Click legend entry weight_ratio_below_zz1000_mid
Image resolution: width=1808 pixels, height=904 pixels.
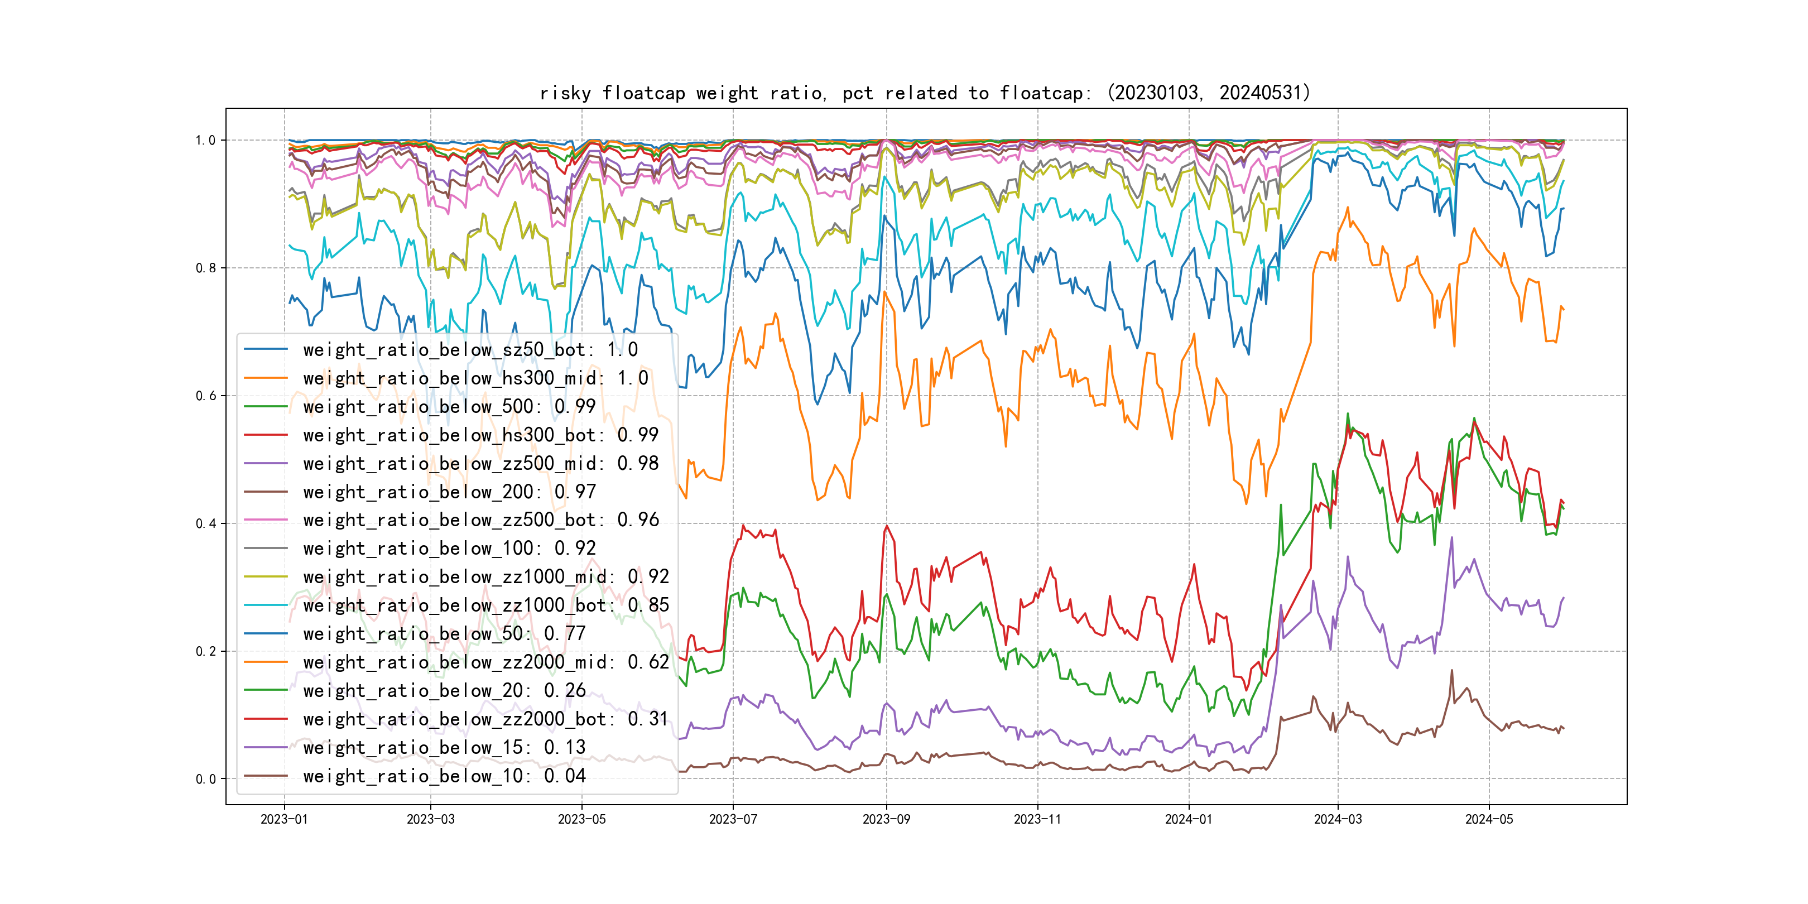(485, 577)
